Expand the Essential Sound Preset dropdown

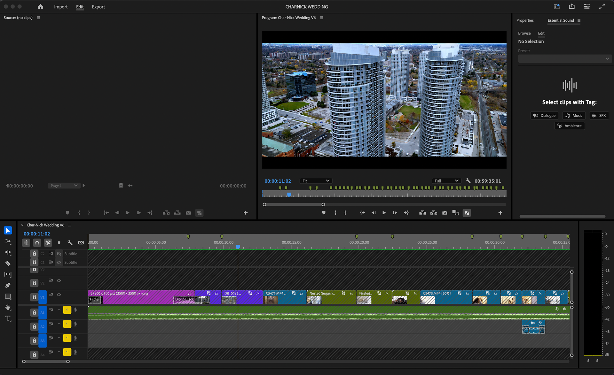click(564, 59)
